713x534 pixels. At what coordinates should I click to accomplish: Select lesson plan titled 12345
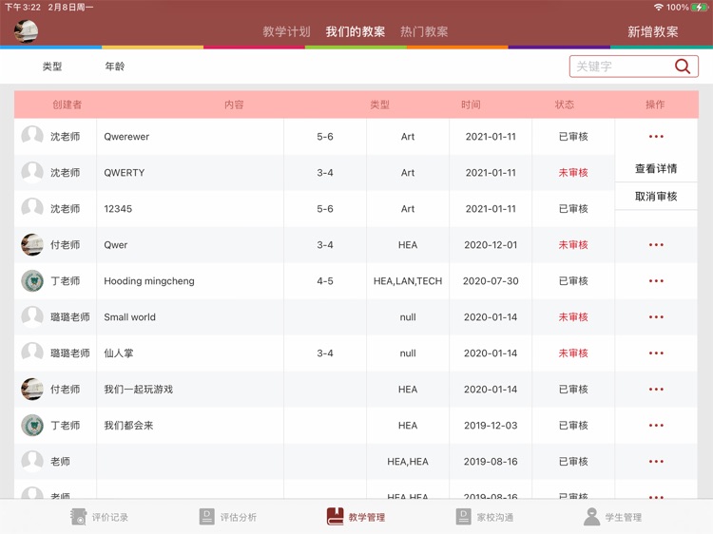[x=118, y=209]
